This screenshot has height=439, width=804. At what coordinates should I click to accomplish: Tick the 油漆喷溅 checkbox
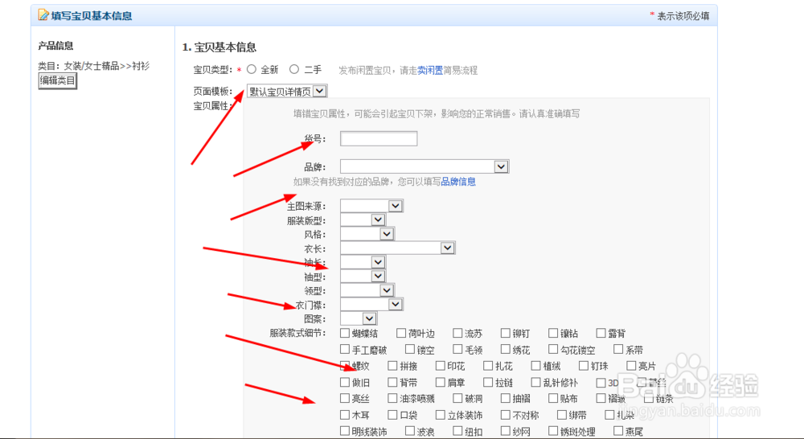[393, 398]
